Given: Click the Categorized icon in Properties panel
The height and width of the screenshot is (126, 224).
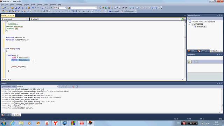Looking at the screenshot, I should 189,62.
